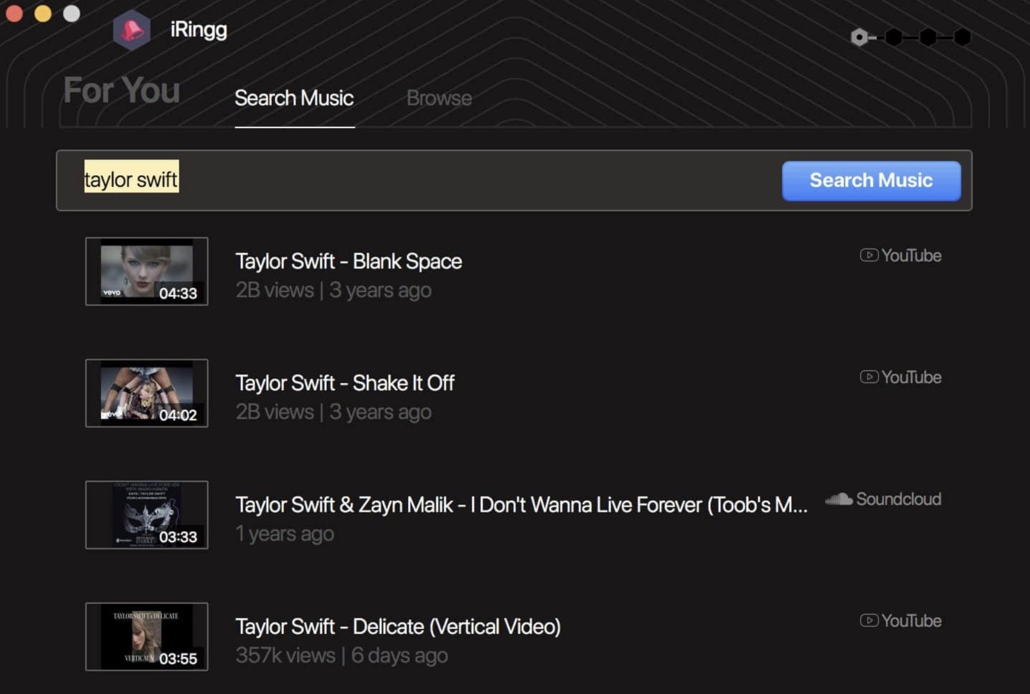Image resolution: width=1030 pixels, height=694 pixels.
Task: Click the 1 years ago text
Action: 285,534
